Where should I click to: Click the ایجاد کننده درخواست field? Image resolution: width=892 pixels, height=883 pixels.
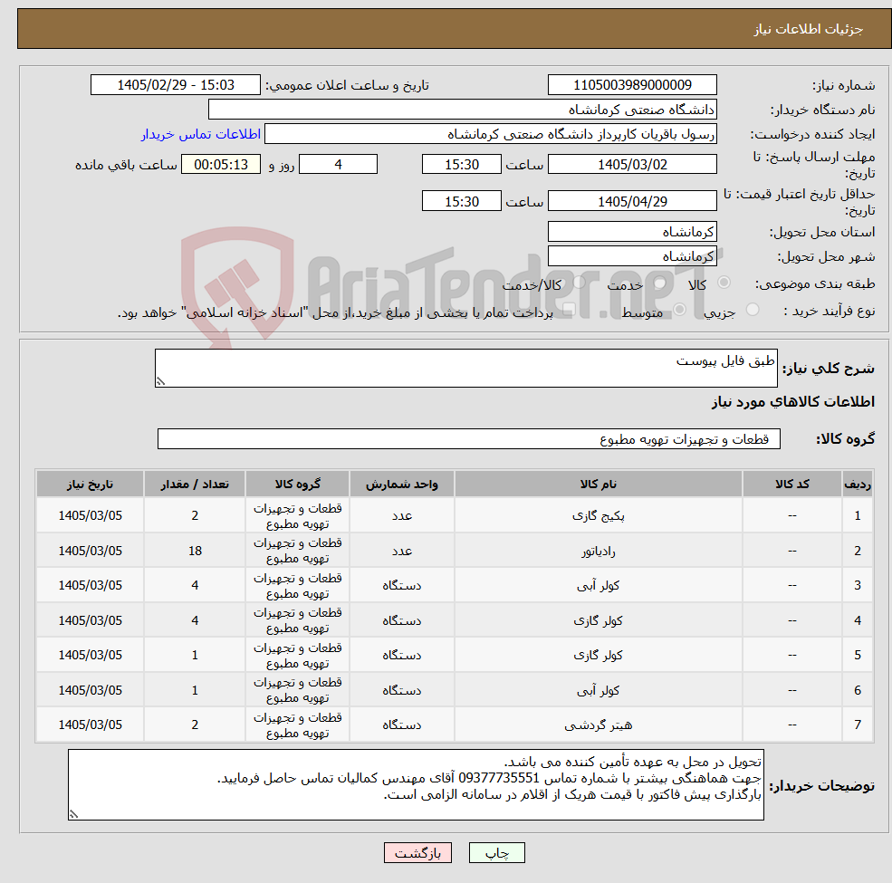coord(490,134)
